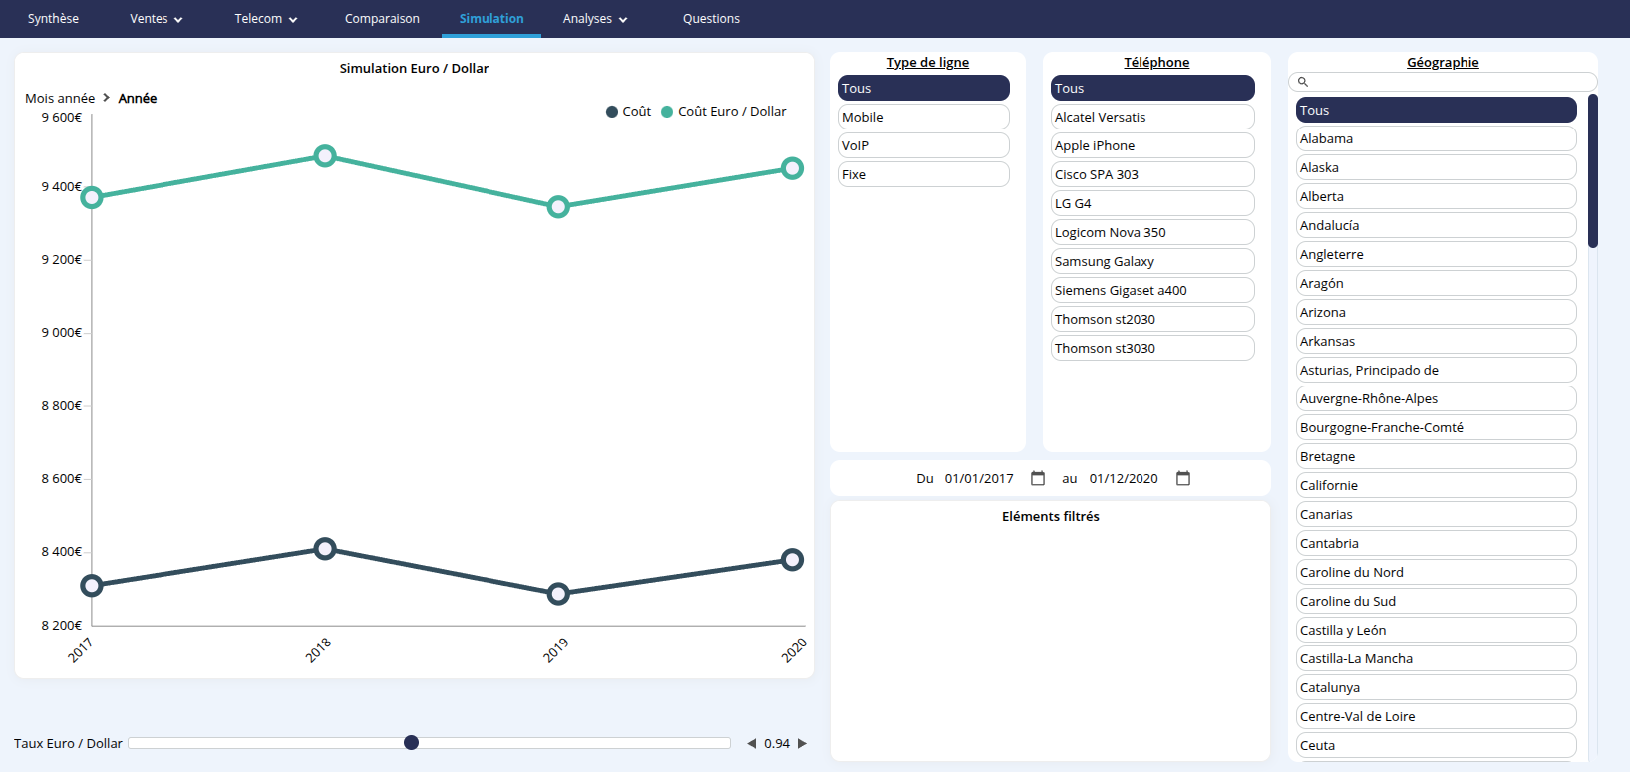Click the Taux Euro / Dollar slider handle
Screen dimensions: 1630x772
[x=411, y=743]
